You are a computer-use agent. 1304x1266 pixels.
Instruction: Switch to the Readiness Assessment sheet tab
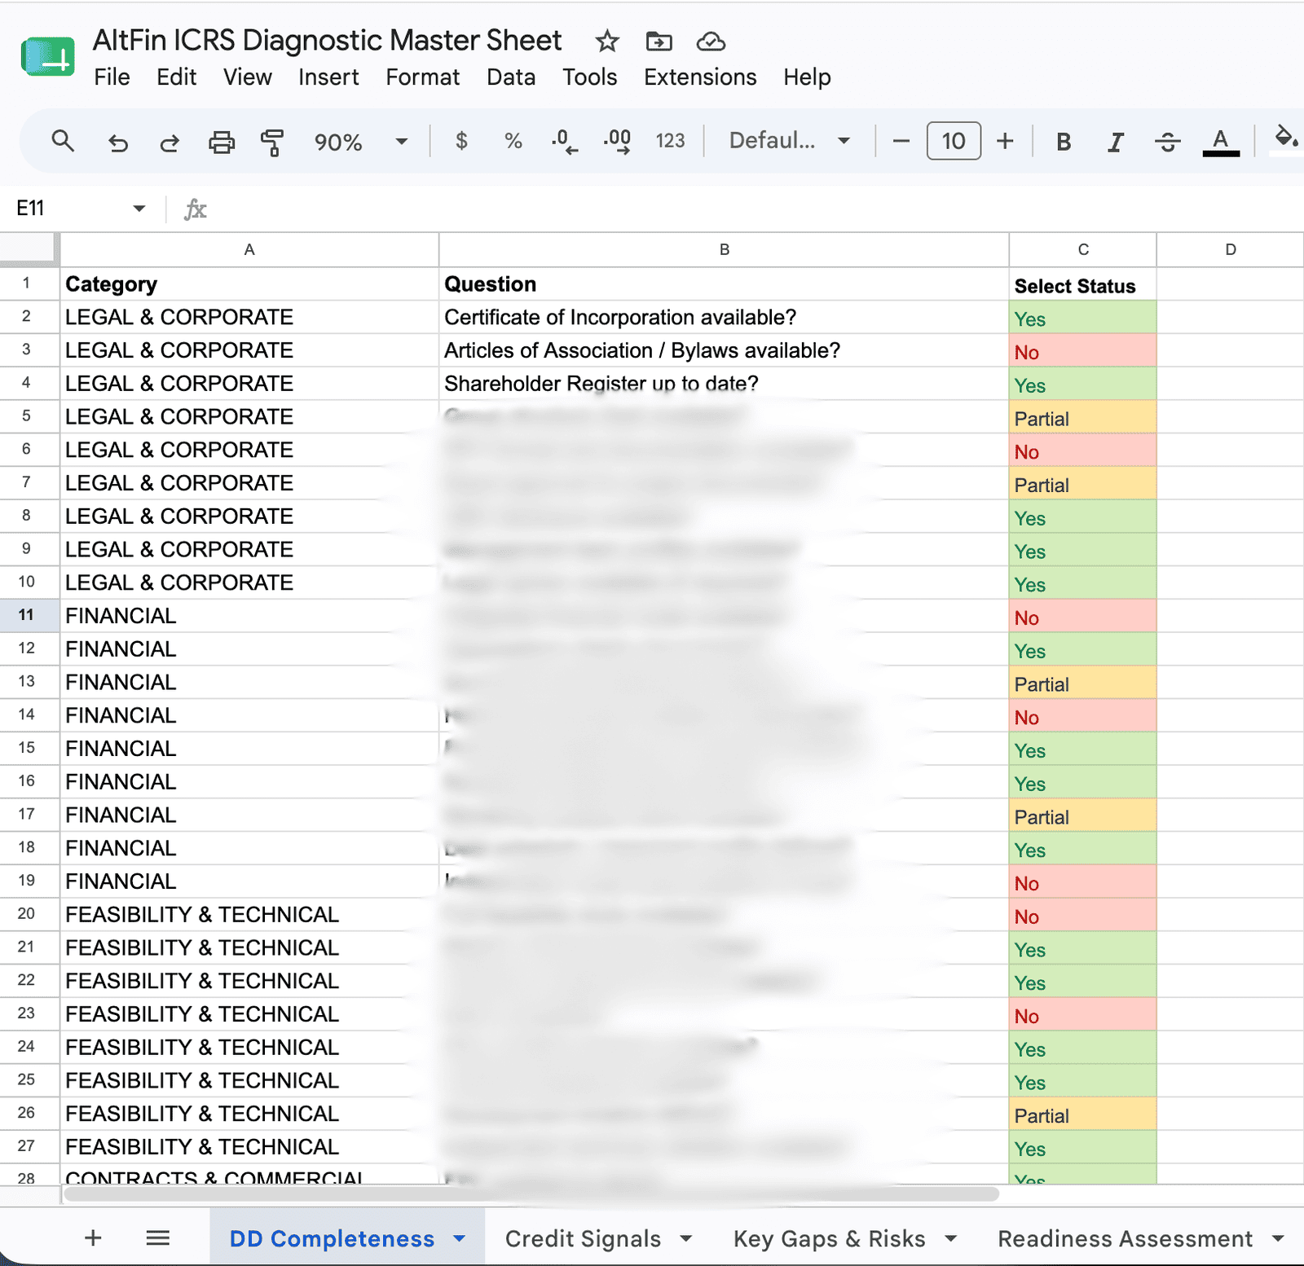coord(1125,1238)
